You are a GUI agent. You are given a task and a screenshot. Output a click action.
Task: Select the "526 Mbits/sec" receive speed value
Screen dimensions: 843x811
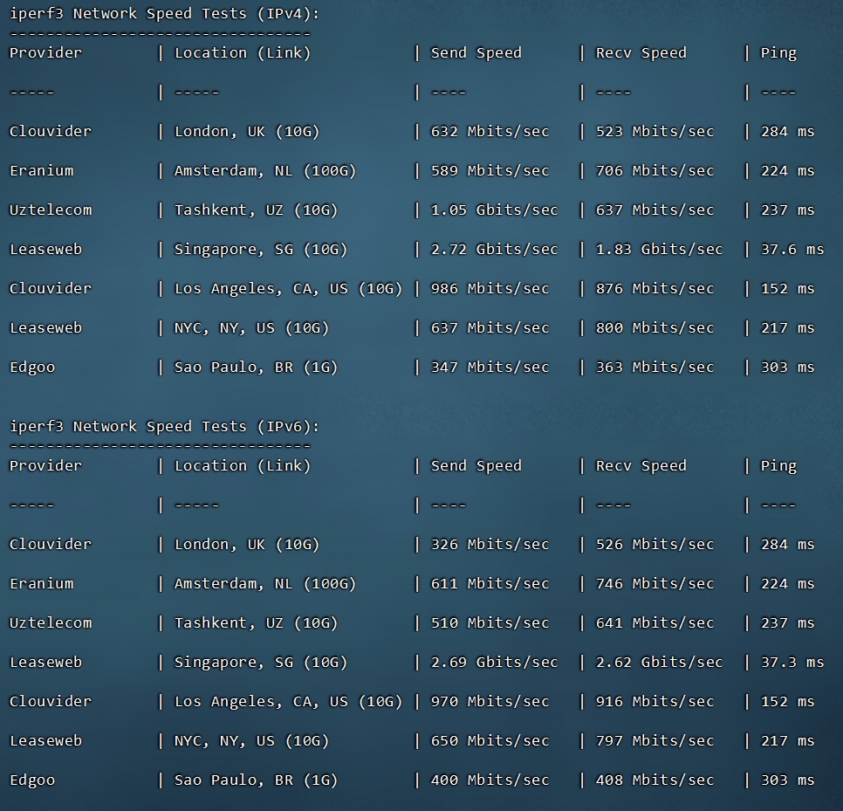[655, 545]
